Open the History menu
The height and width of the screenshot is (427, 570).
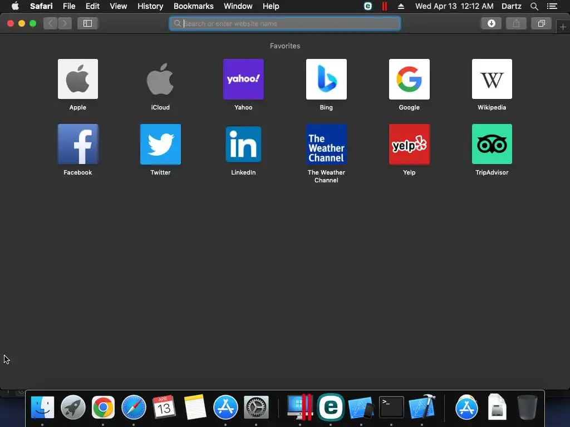150,6
